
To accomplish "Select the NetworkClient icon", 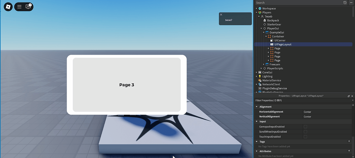I will tap(260, 85).
